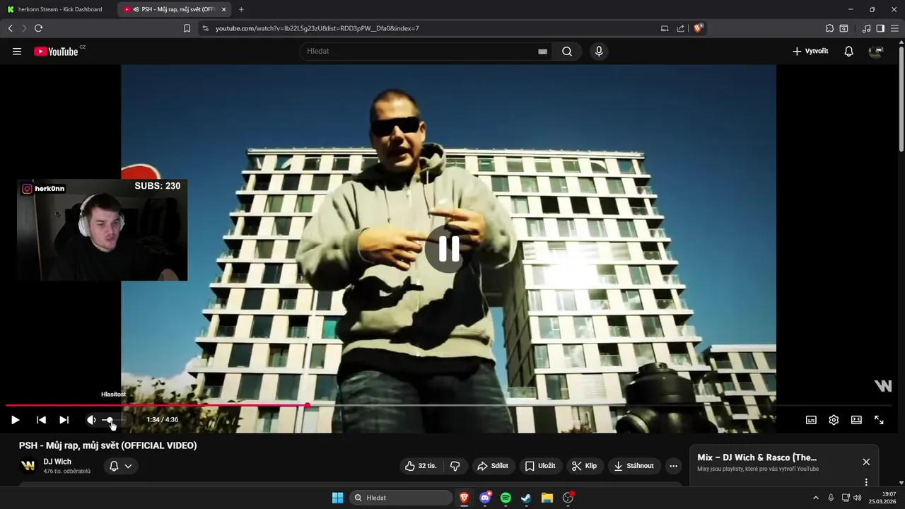Screen dimensions: 905x509
Task: Open the YouTube hamburger guide menu
Action: tap(17, 52)
